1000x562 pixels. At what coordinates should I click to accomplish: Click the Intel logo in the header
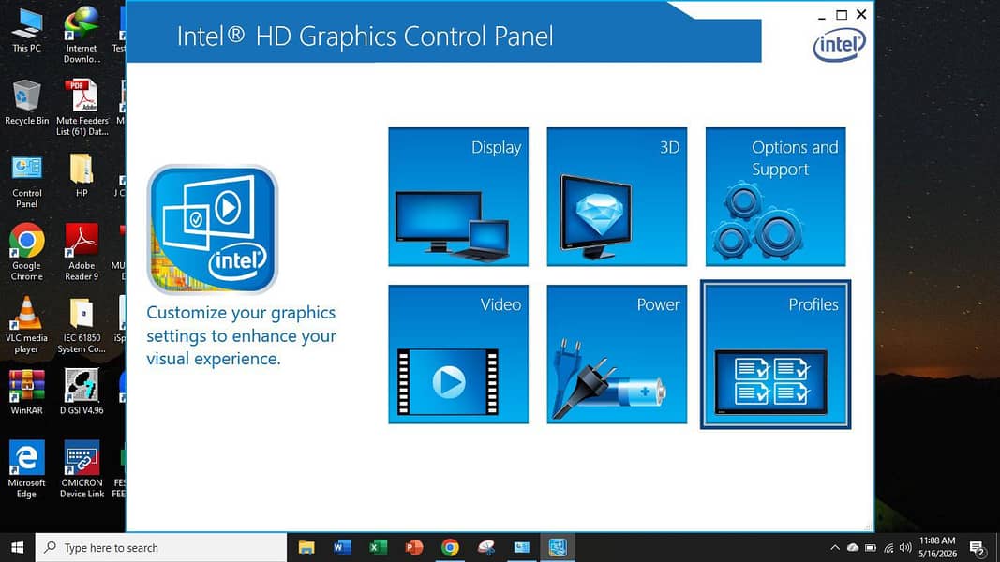pyautogui.click(x=840, y=45)
